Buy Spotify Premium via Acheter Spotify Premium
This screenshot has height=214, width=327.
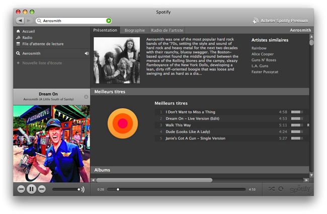[284, 21]
